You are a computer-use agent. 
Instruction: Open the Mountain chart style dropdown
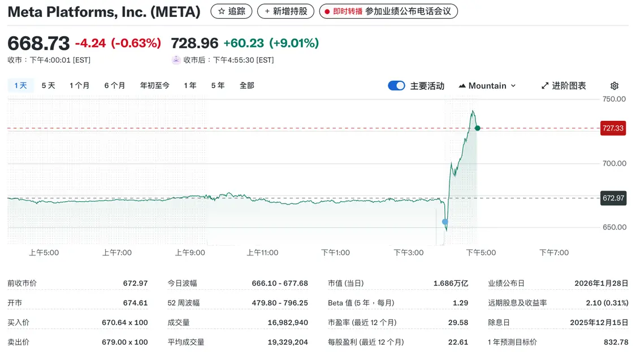(x=488, y=85)
